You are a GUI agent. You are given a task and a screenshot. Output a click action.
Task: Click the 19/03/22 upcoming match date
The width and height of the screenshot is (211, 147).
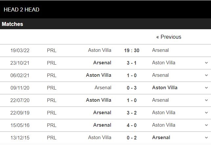pos(20,51)
